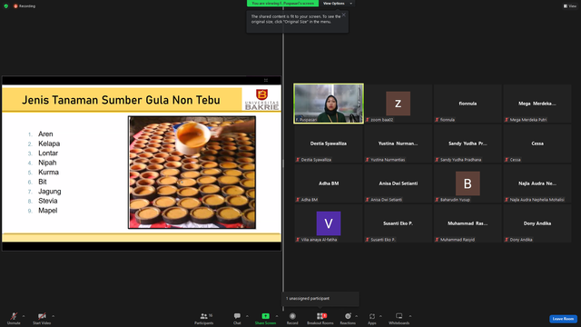Open the video options arrow beside Start Video
The image size is (581, 327).
tap(53, 316)
